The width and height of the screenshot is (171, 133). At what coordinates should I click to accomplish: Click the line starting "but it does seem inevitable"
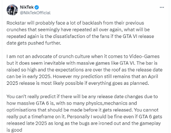(x=82, y=63)
